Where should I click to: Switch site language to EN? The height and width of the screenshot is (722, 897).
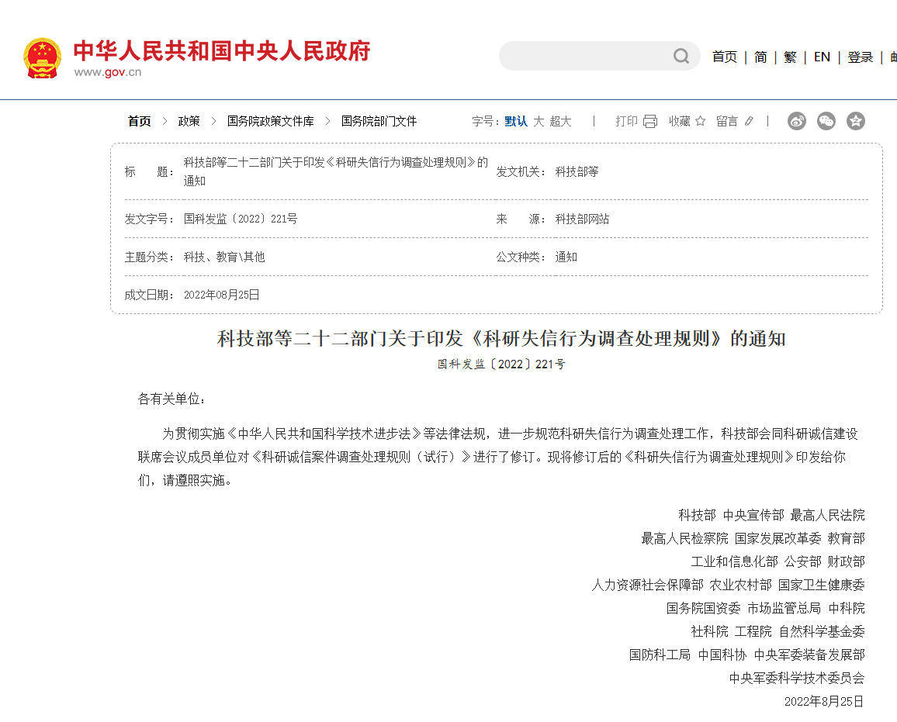[x=822, y=57]
